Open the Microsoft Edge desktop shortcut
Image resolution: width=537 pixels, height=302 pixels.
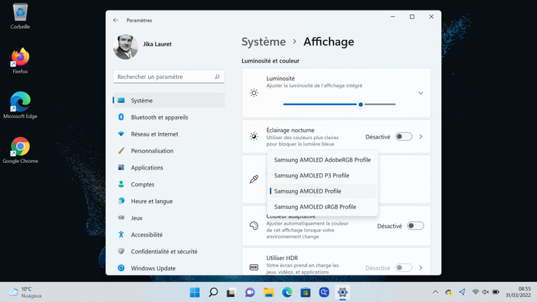[x=20, y=106]
